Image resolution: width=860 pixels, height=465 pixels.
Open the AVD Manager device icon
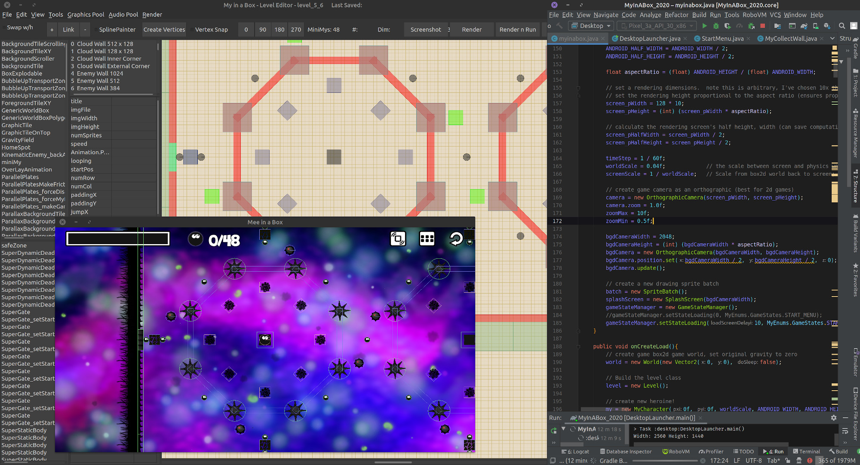coord(816,26)
